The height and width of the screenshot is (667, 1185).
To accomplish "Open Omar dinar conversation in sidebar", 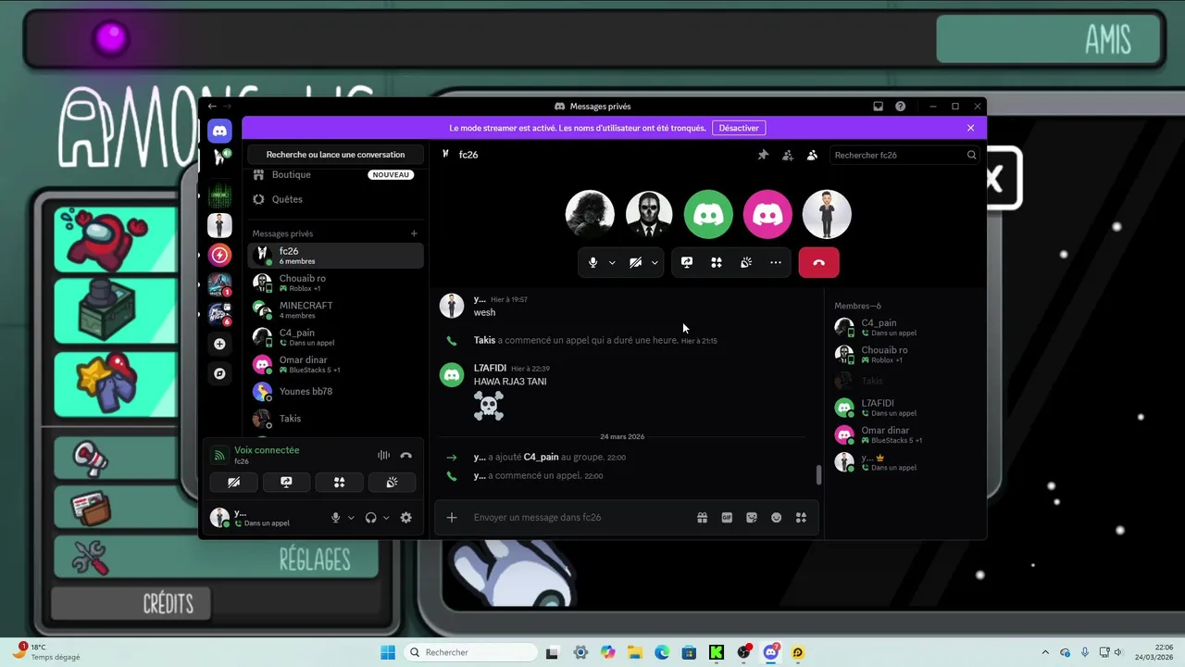I will 335,364.
